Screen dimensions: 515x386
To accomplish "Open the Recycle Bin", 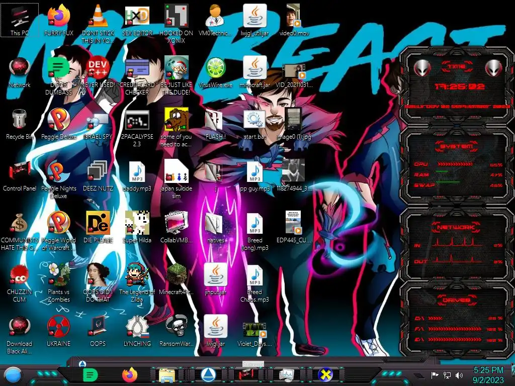I will coord(20,124).
